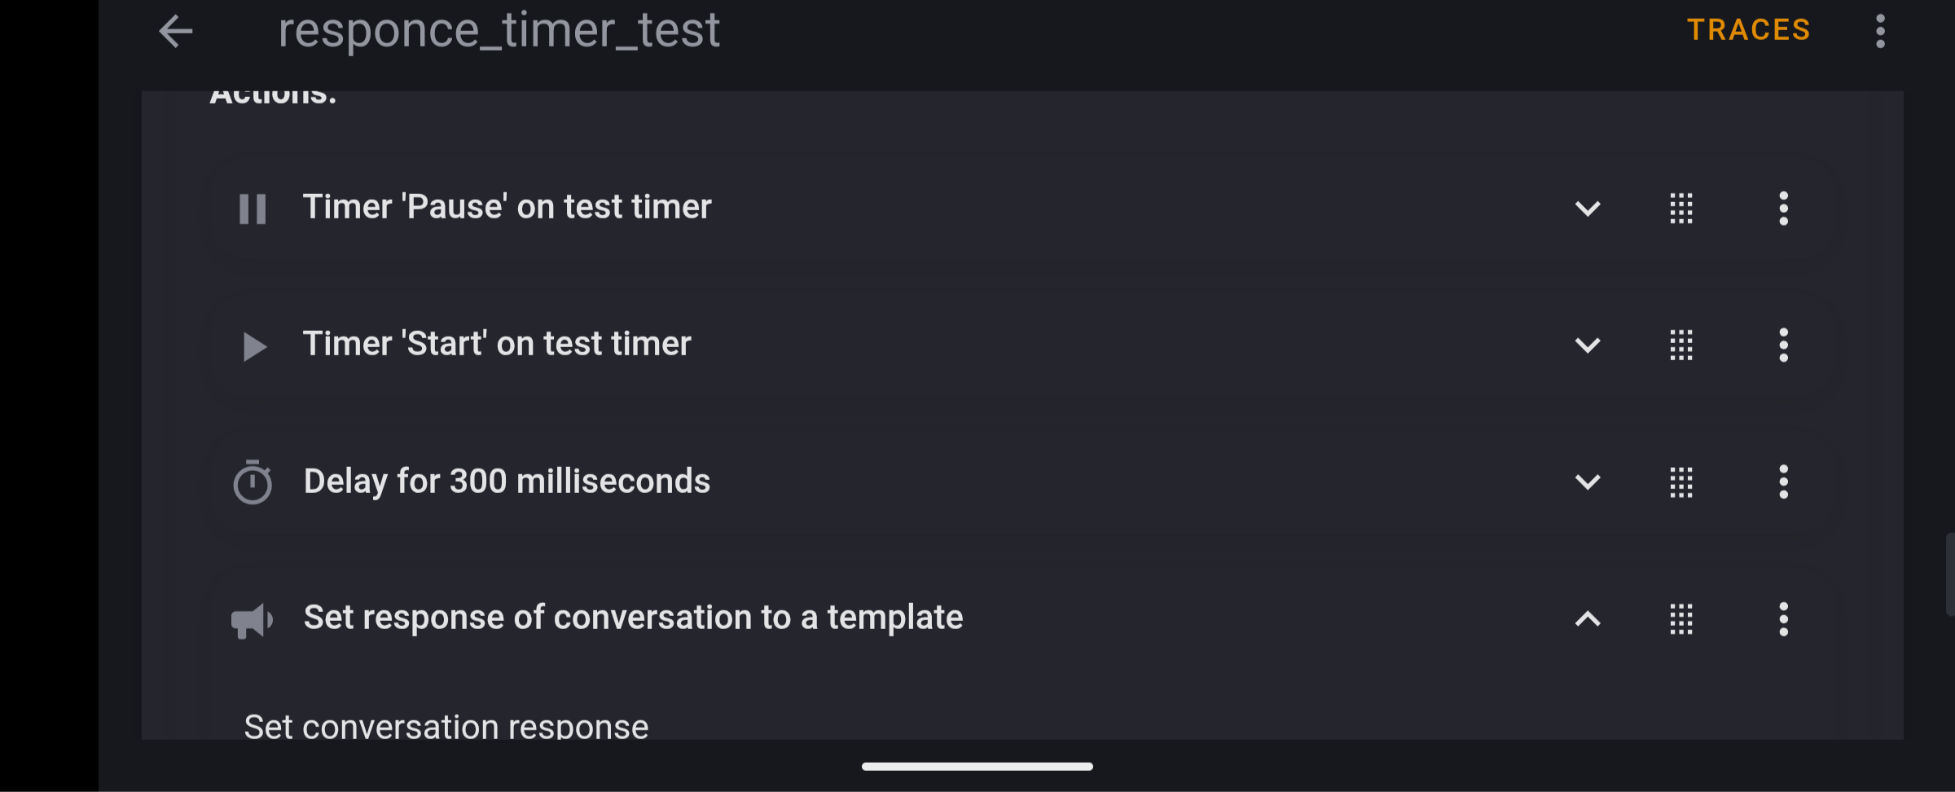Open options menu for Delay action
1955x792 pixels.
click(x=1784, y=482)
